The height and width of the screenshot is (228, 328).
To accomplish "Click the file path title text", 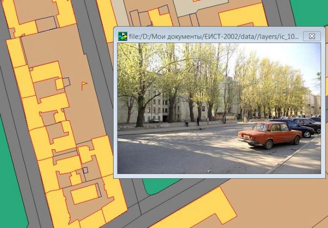I will pyautogui.click(x=214, y=37).
